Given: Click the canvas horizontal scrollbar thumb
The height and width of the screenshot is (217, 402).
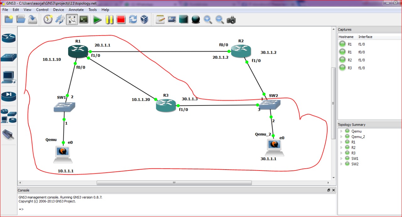Looking at the screenshot, I should point(174,183).
